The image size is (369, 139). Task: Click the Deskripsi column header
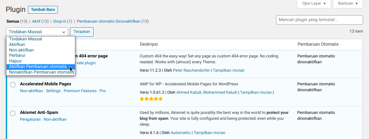[x=149, y=44]
